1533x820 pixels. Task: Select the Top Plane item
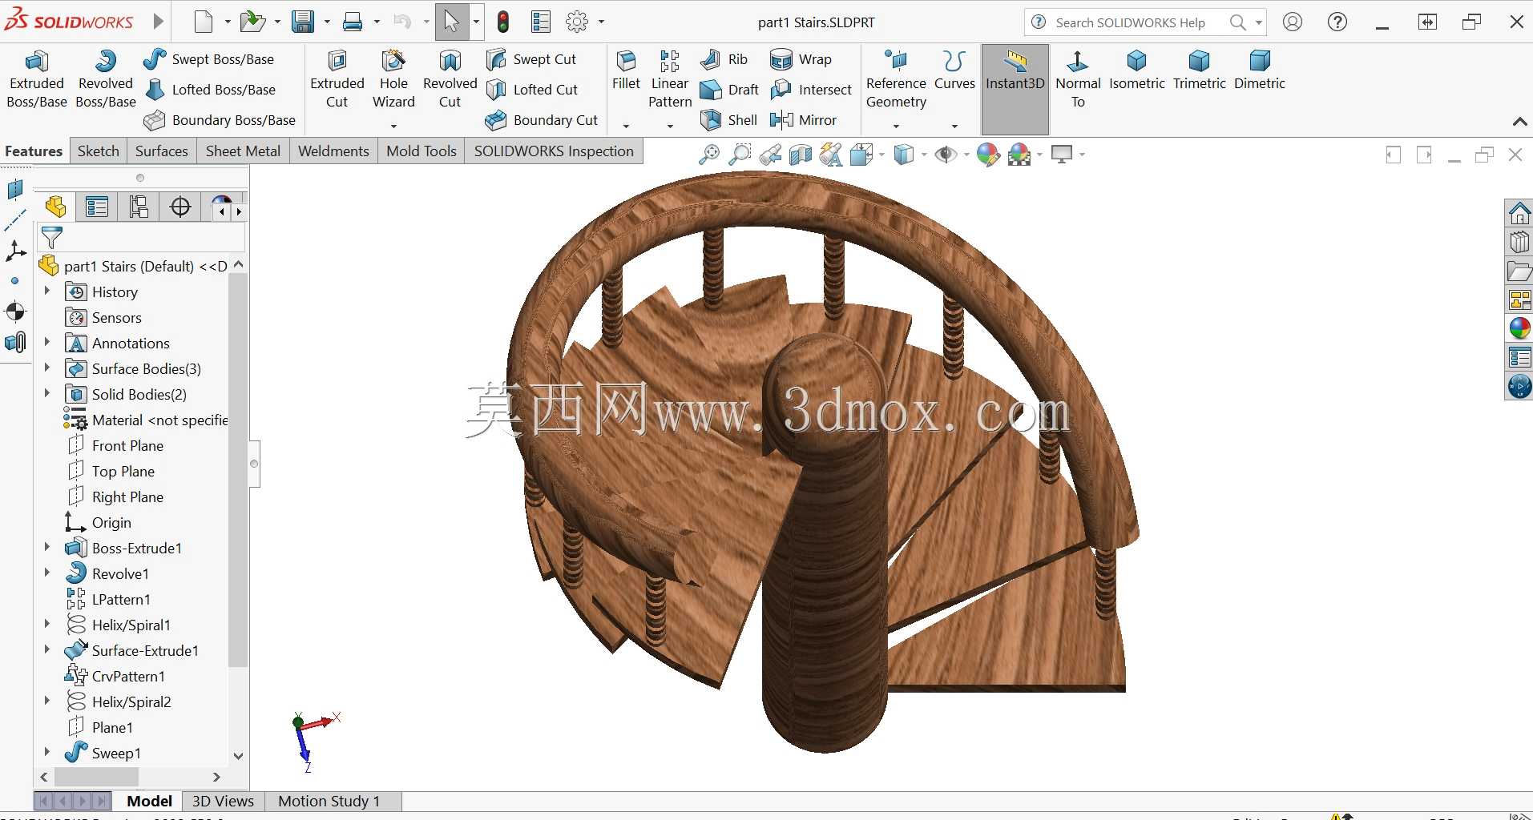(x=111, y=471)
